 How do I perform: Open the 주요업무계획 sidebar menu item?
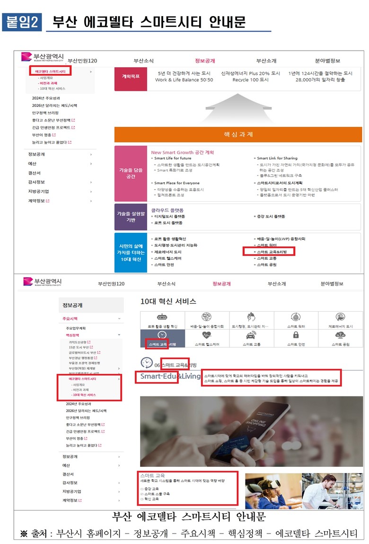pos(76,328)
